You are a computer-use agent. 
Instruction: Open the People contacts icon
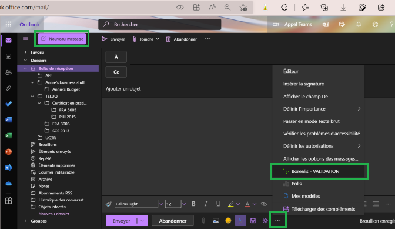coord(9,72)
